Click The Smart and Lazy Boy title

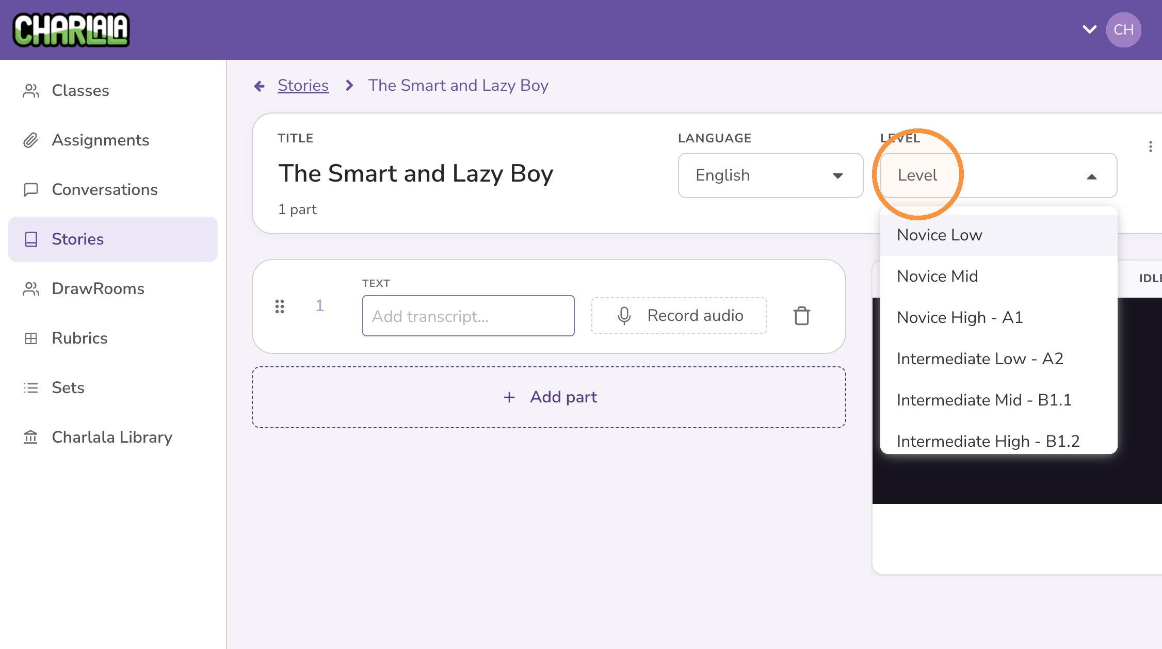pyautogui.click(x=416, y=173)
